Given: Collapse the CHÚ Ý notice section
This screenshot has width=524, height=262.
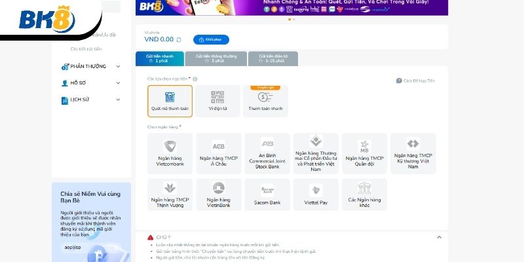Looking at the screenshot, I should [x=439, y=237].
